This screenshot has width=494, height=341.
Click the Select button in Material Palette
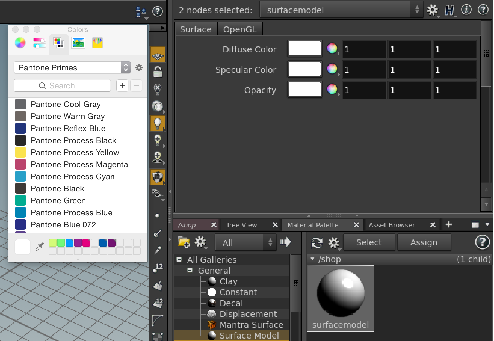click(369, 242)
